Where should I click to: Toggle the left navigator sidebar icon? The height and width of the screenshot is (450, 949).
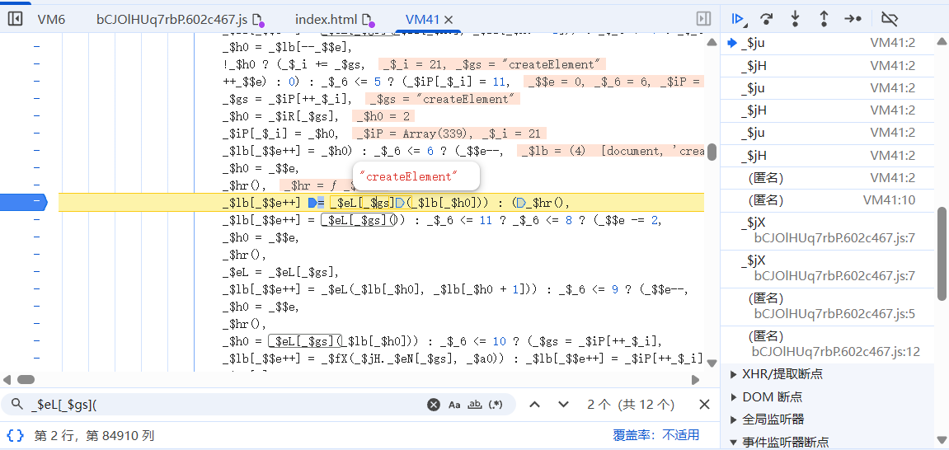[x=15, y=18]
